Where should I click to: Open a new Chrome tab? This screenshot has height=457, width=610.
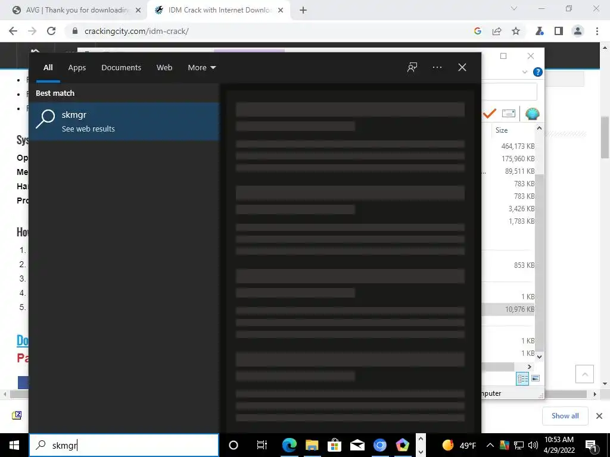pyautogui.click(x=303, y=10)
